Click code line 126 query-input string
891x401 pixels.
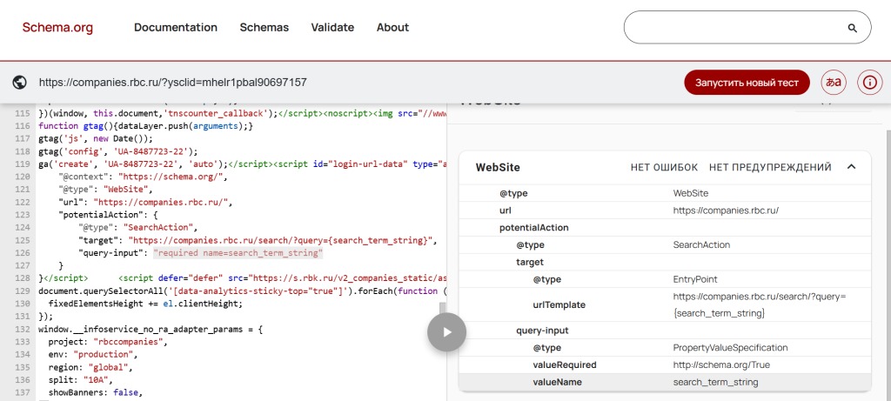tap(238, 253)
